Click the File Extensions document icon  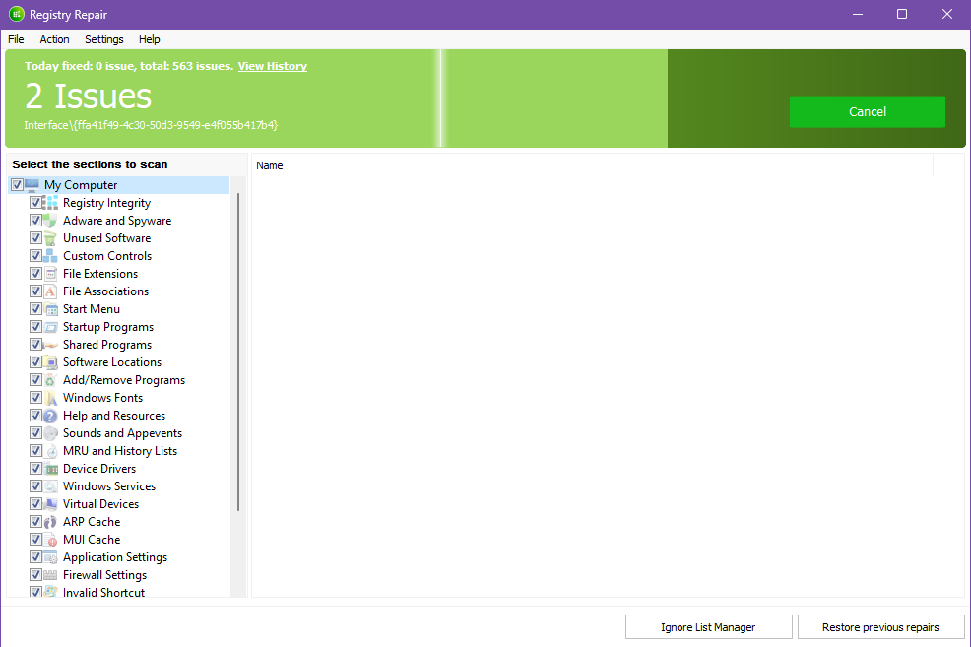51,274
